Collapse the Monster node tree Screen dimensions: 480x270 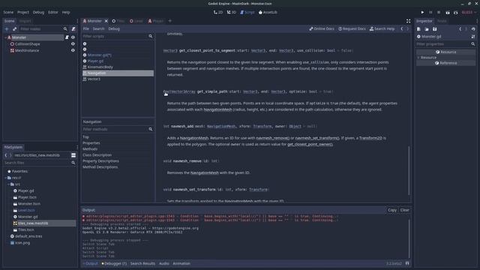[5, 37]
